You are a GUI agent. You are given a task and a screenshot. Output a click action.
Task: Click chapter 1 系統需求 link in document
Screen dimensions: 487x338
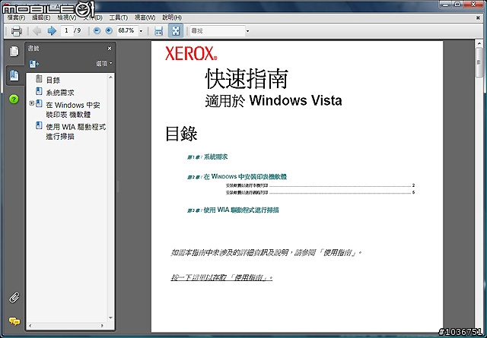(207, 157)
